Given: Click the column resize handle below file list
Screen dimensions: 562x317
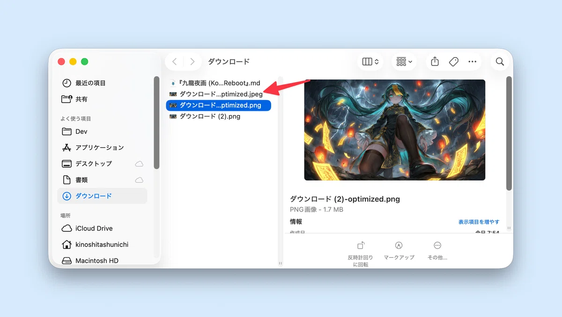Looking at the screenshot, I should [x=281, y=263].
